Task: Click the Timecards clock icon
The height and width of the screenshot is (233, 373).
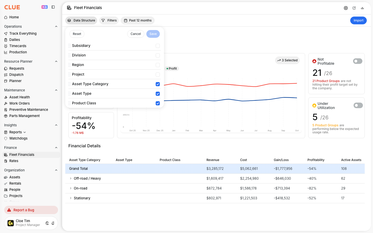Action: [x=6, y=46]
